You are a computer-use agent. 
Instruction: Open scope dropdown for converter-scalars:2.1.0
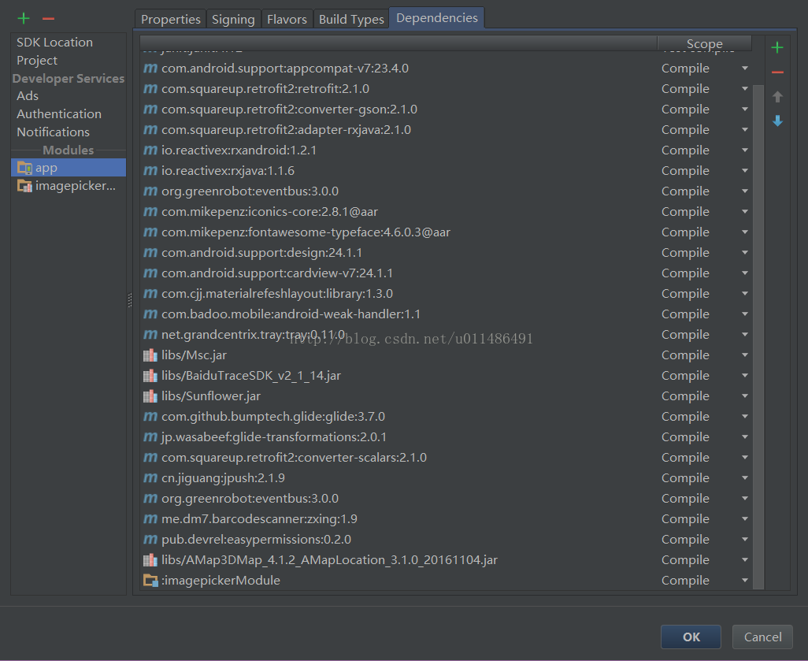coord(745,457)
